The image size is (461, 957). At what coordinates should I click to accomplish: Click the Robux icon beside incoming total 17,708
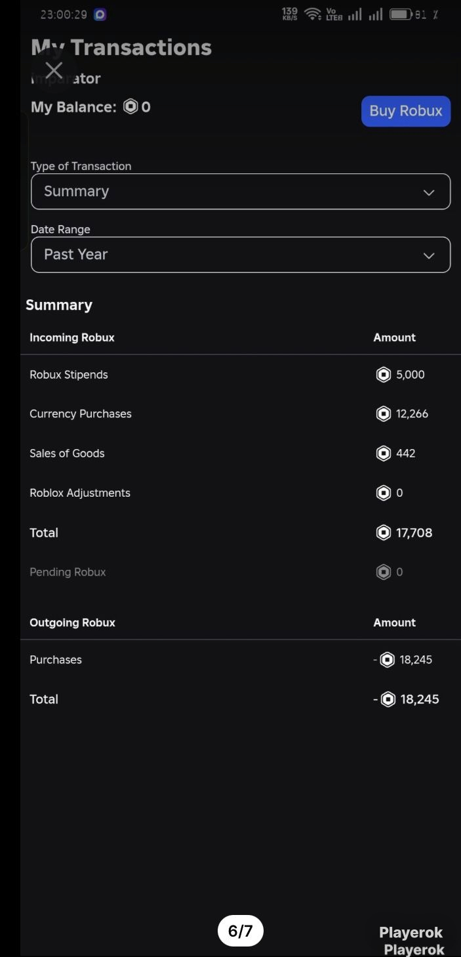pos(384,533)
